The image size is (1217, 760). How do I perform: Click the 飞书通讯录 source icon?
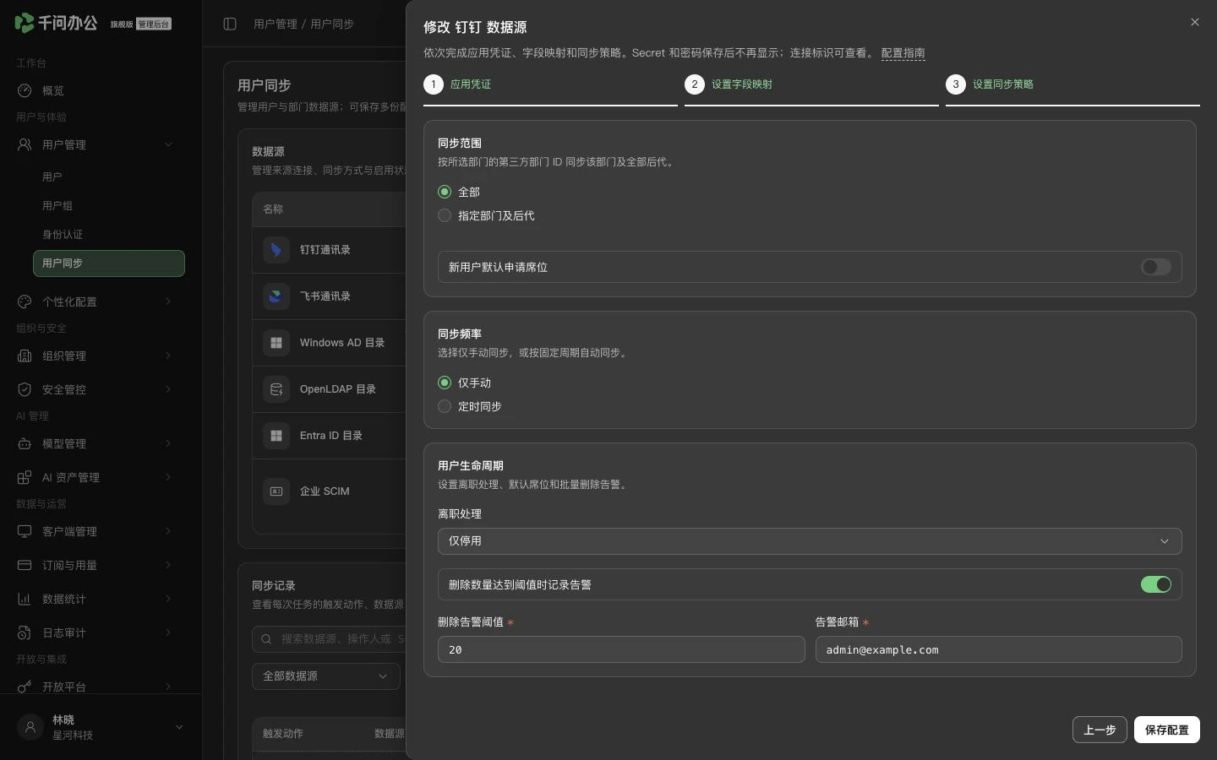[x=276, y=296]
